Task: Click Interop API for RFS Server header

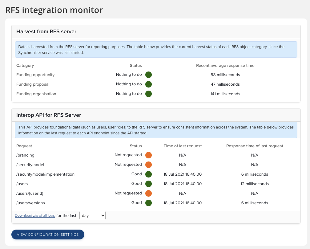Action: click(x=49, y=115)
